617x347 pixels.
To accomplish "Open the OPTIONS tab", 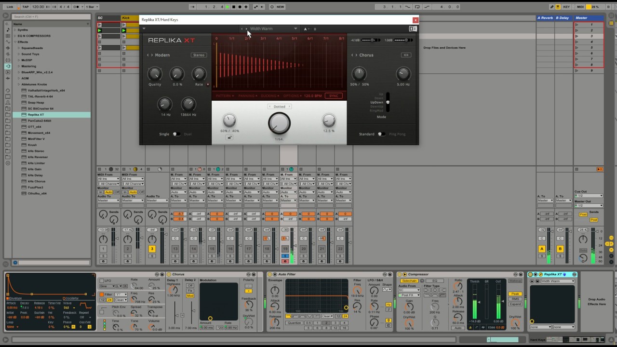I will pos(292,96).
